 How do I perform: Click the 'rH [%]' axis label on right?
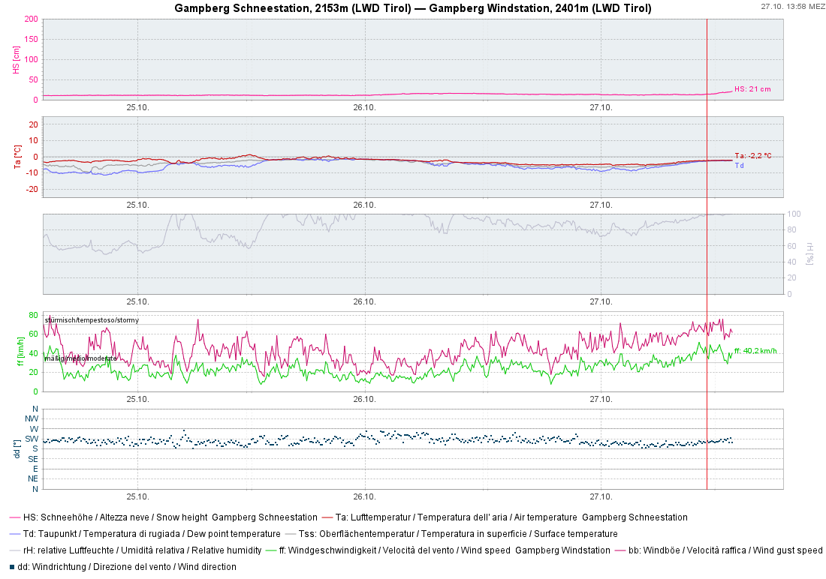click(809, 253)
